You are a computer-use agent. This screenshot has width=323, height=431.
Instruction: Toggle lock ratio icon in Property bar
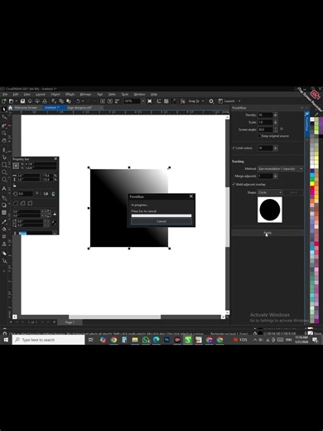(14, 186)
